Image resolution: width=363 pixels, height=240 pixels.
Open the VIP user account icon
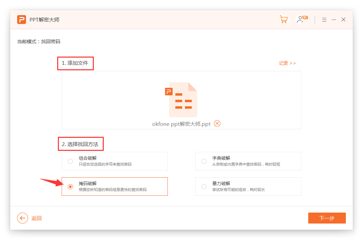tap(302, 20)
